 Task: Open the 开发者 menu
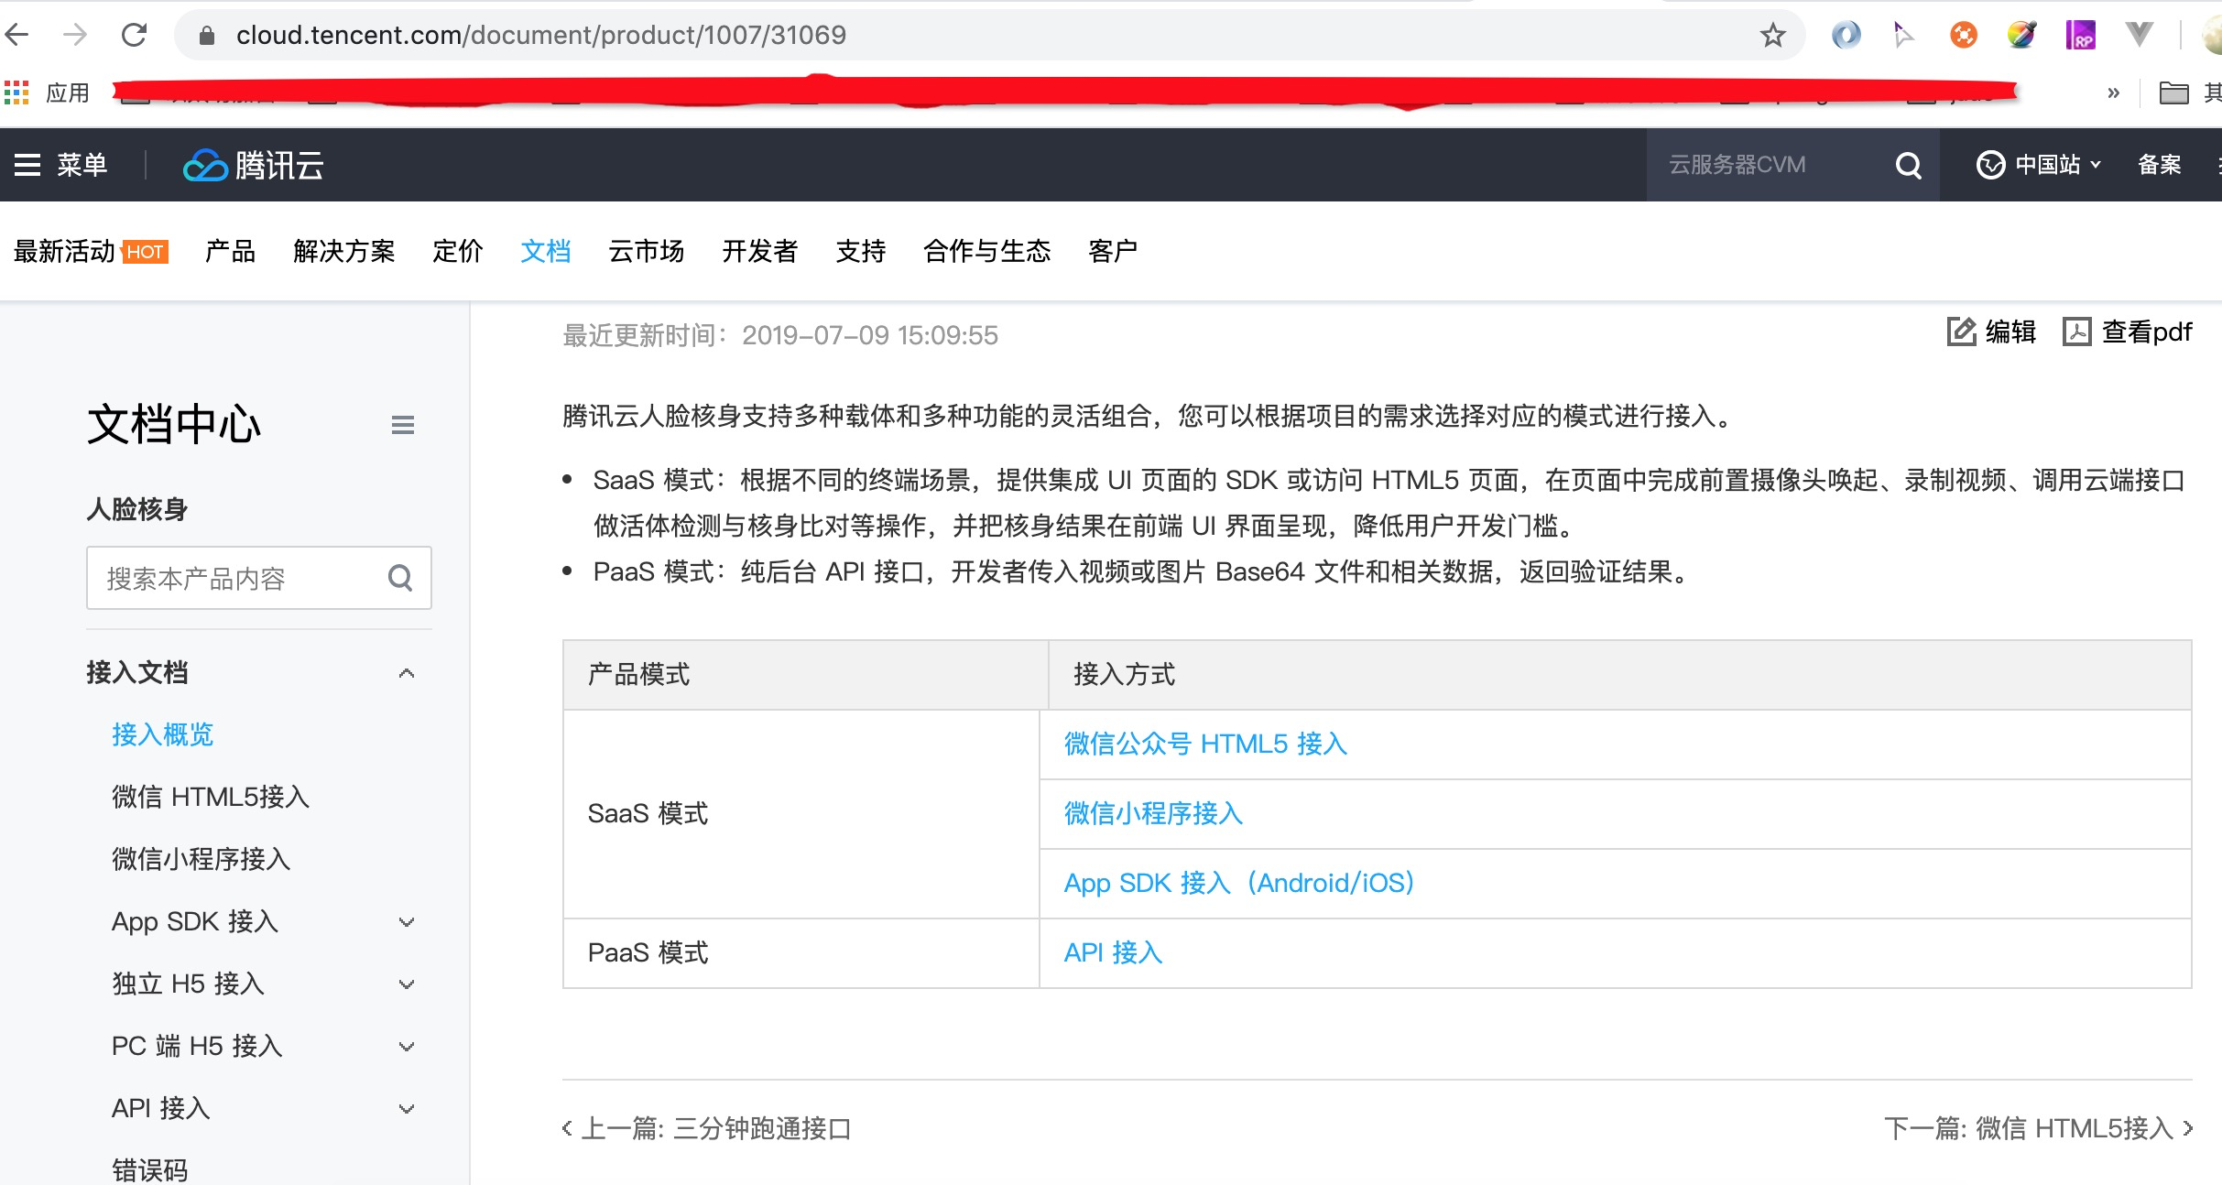click(x=759, y=251)
